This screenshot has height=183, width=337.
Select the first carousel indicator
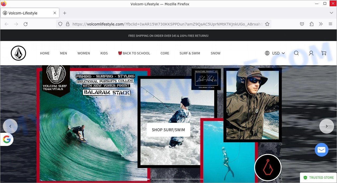[x=142, y=179]
